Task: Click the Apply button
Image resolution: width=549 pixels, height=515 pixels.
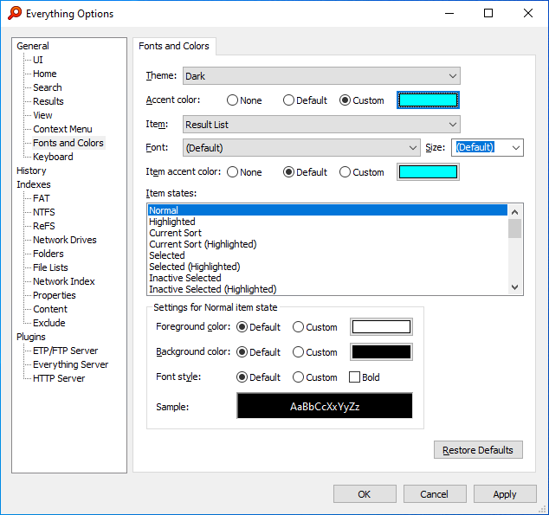Action: [x=505, y=494]
